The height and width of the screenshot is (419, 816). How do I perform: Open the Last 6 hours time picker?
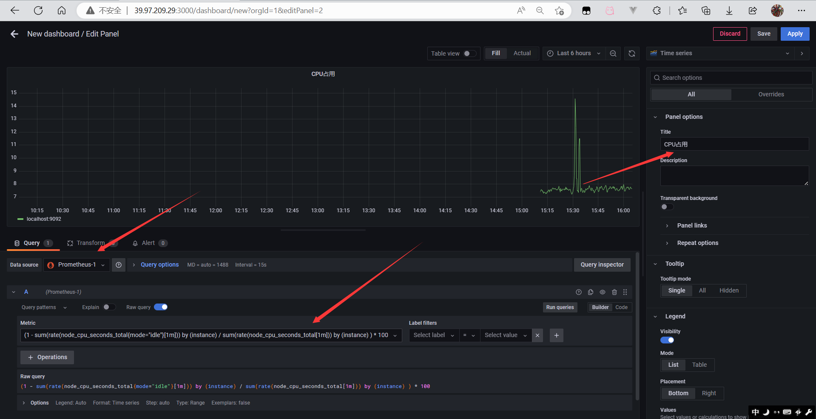click(x=574, y=53)
